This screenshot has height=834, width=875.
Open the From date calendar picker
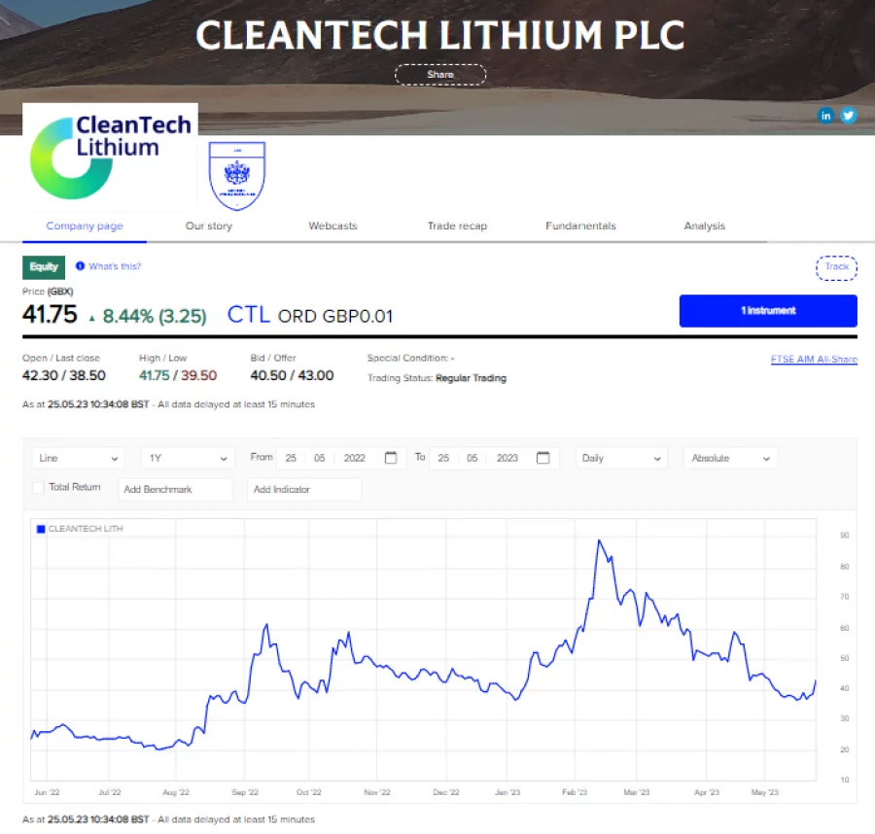pos(391,458)
